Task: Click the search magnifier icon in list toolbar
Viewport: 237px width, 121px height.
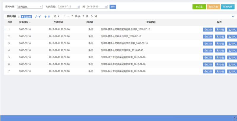Action: coord(36,17)
